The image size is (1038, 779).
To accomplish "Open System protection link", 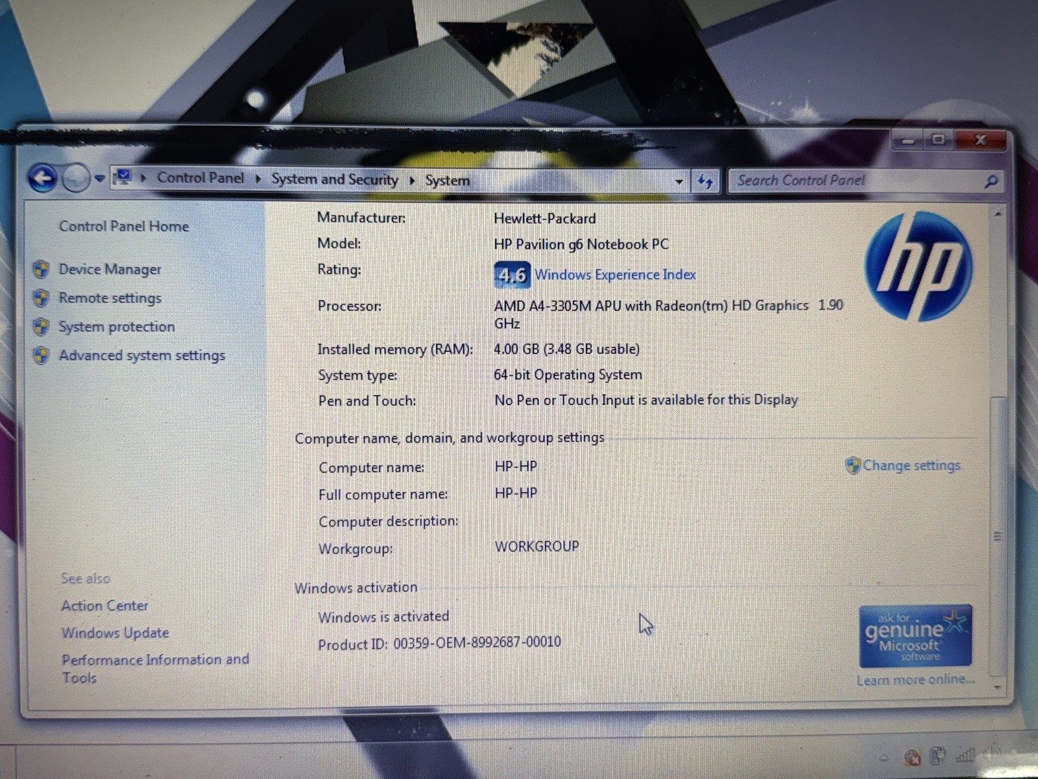I will click(117, 327).
